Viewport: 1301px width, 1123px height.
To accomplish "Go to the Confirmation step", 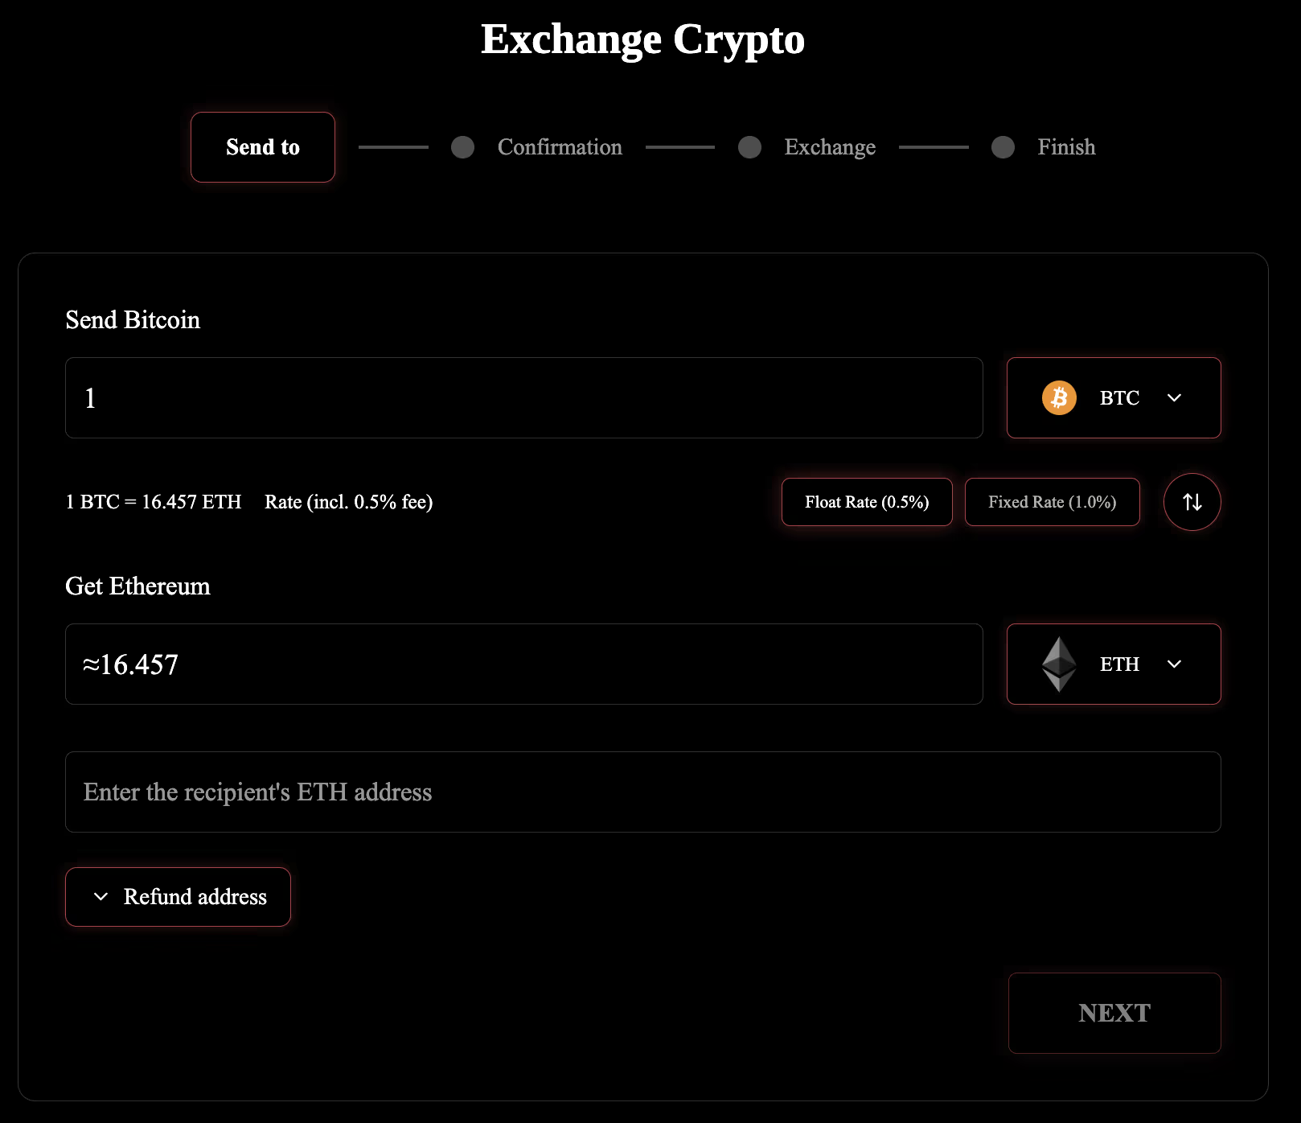I will point(560,147).
